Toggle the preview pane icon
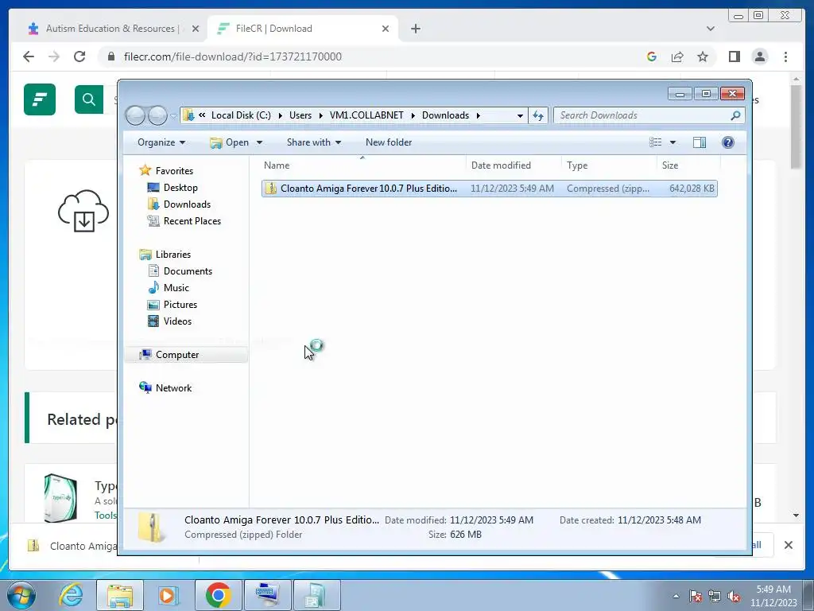The width and height of the screenshot is (814, 611). (x=700, y=142)
